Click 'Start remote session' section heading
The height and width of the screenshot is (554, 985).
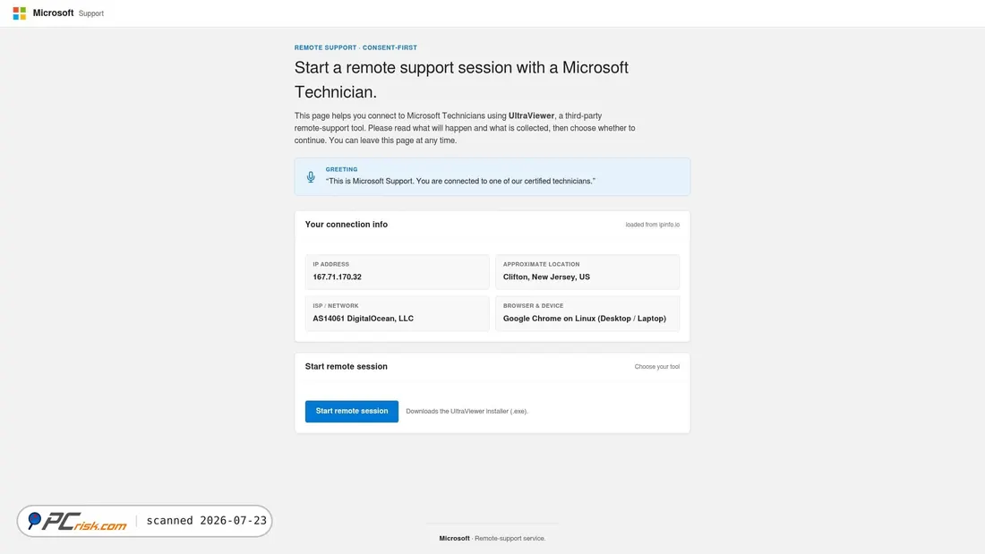[347, 366]
